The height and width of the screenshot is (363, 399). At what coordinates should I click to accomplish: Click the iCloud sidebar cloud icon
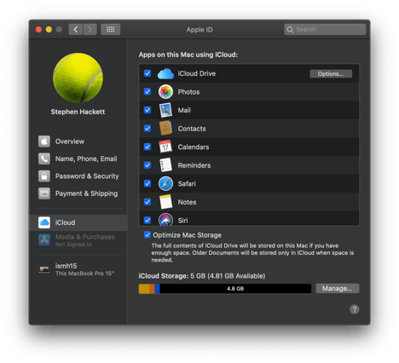(x=44, y=222)
